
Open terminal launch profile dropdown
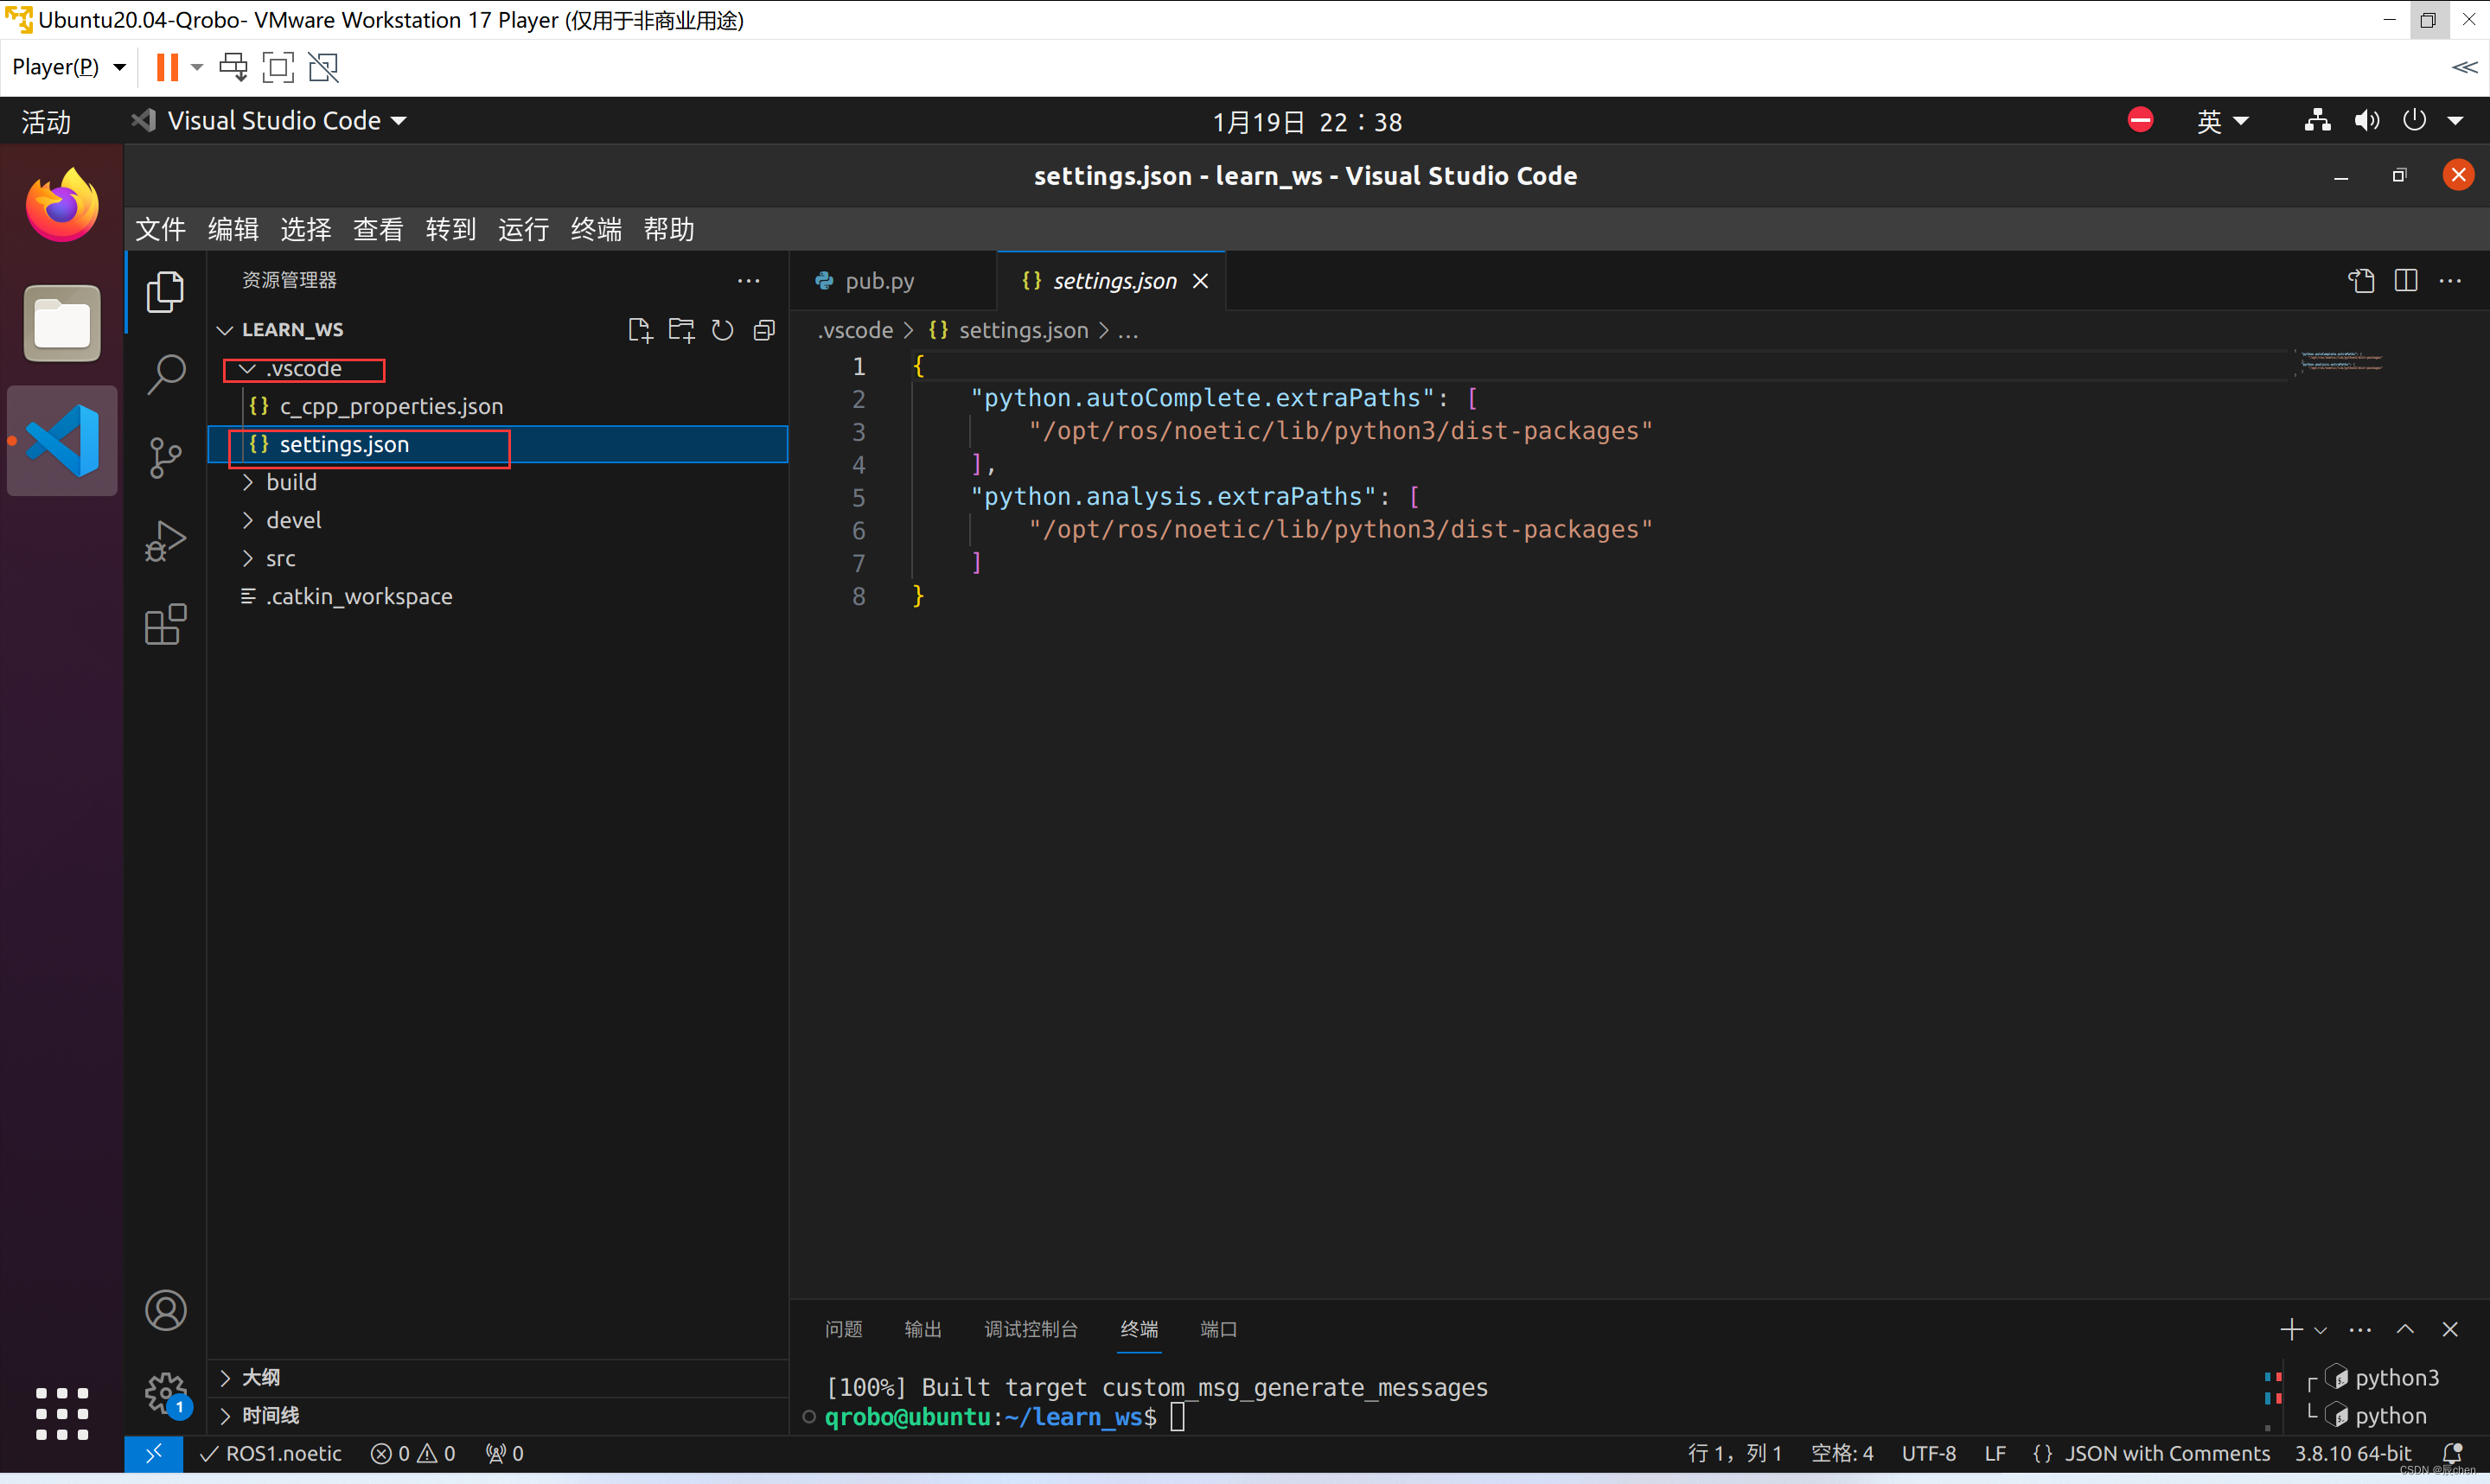pos(2320,1330)
